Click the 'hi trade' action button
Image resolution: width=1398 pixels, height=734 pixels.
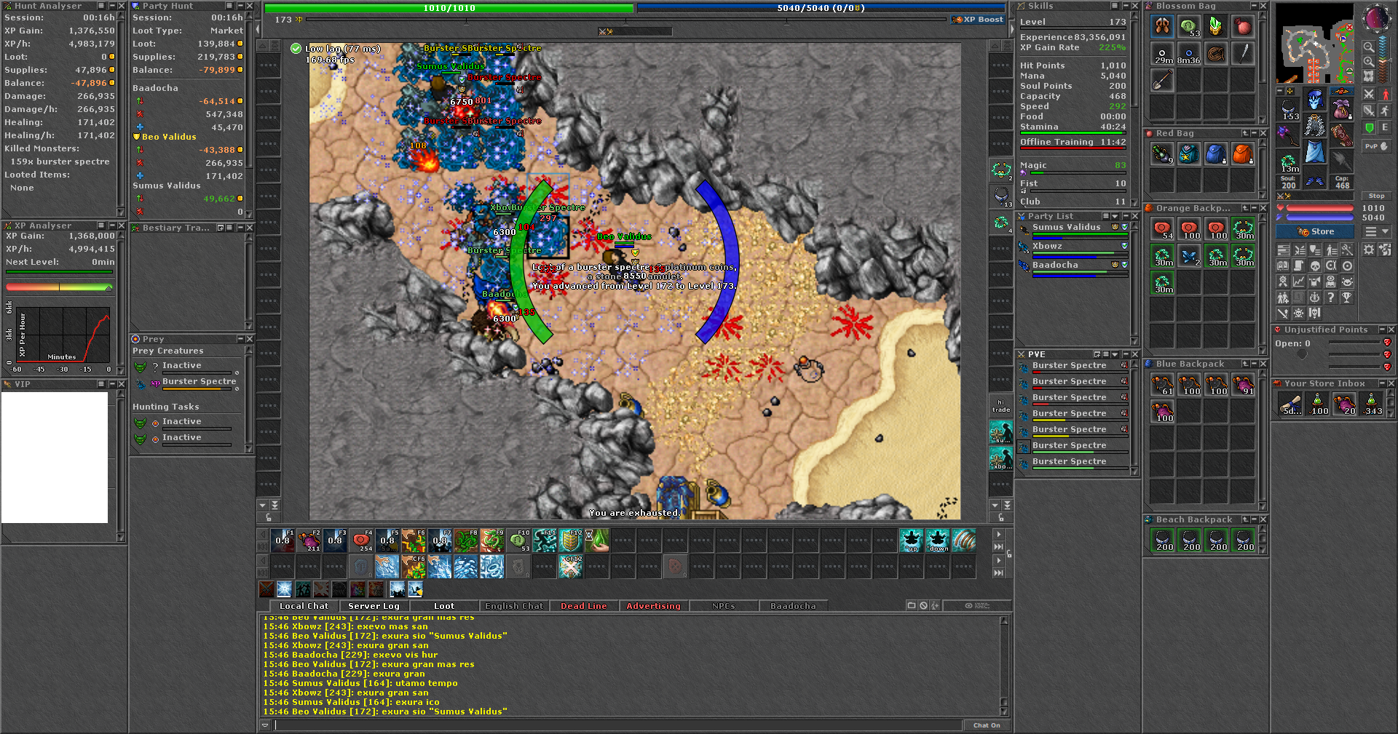coord(1001,406)
